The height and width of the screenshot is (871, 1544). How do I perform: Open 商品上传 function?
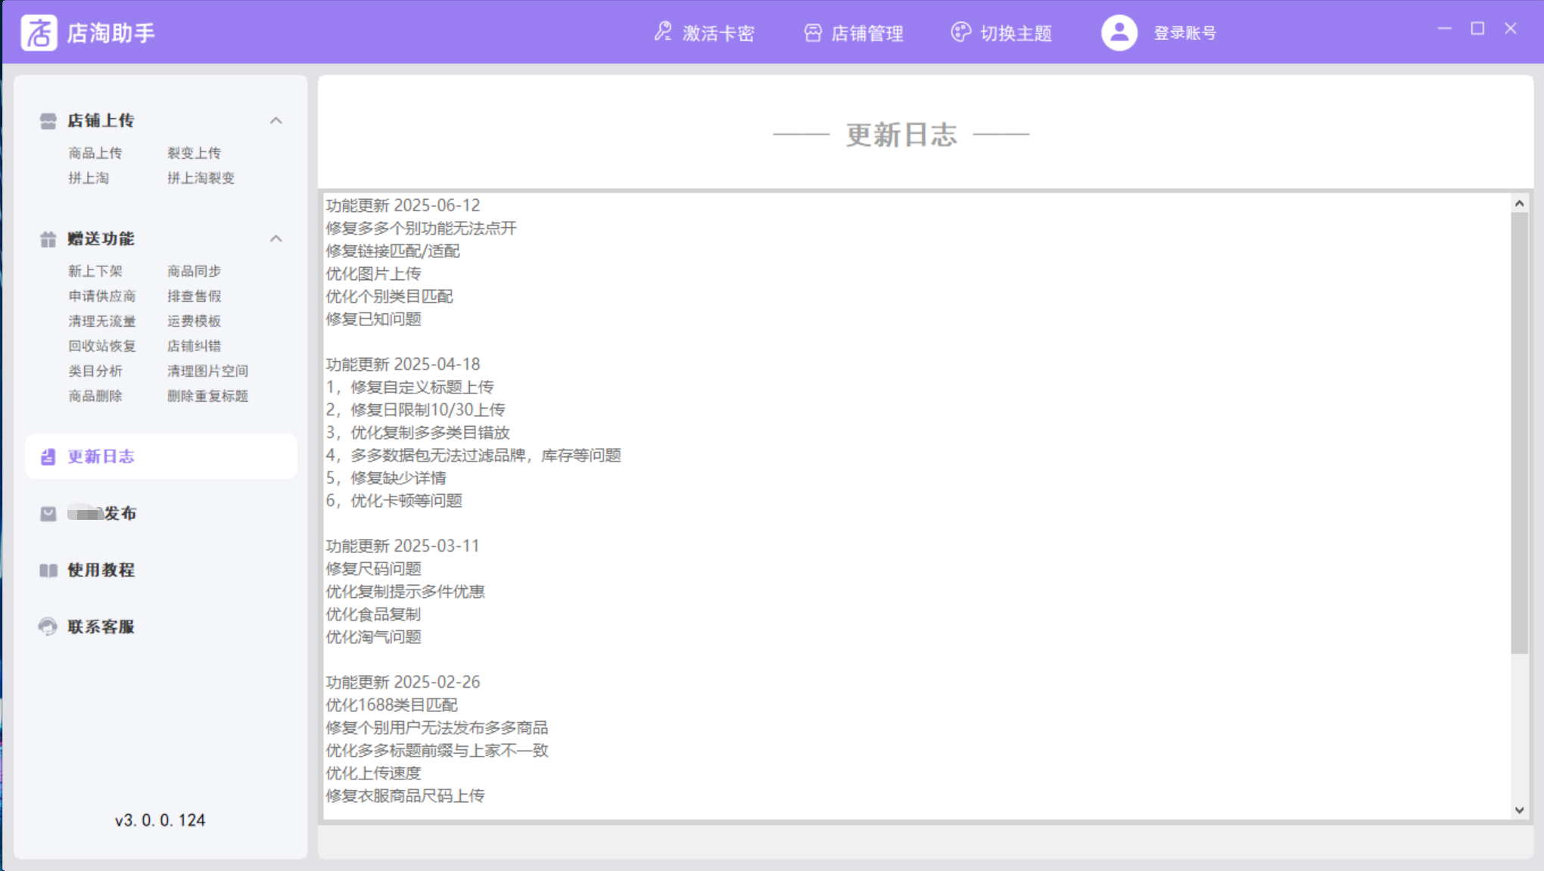pos(95,153)
